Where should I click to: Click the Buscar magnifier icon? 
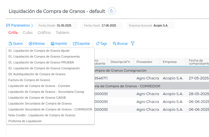click(x=115, y=44)
